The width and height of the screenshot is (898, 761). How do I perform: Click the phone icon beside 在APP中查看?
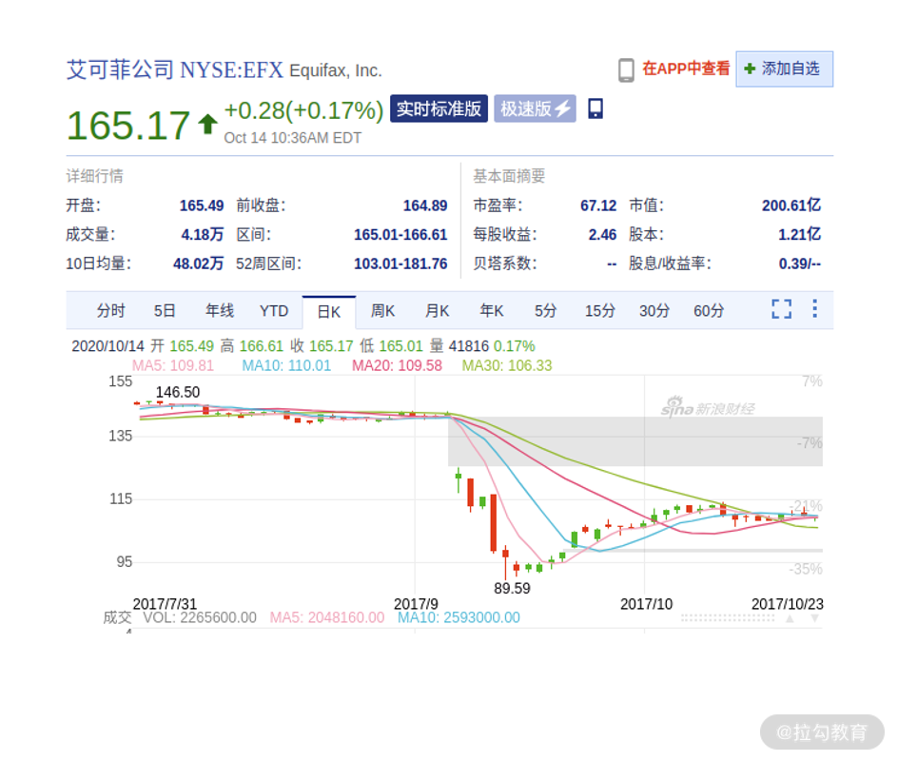click(626, 69)
